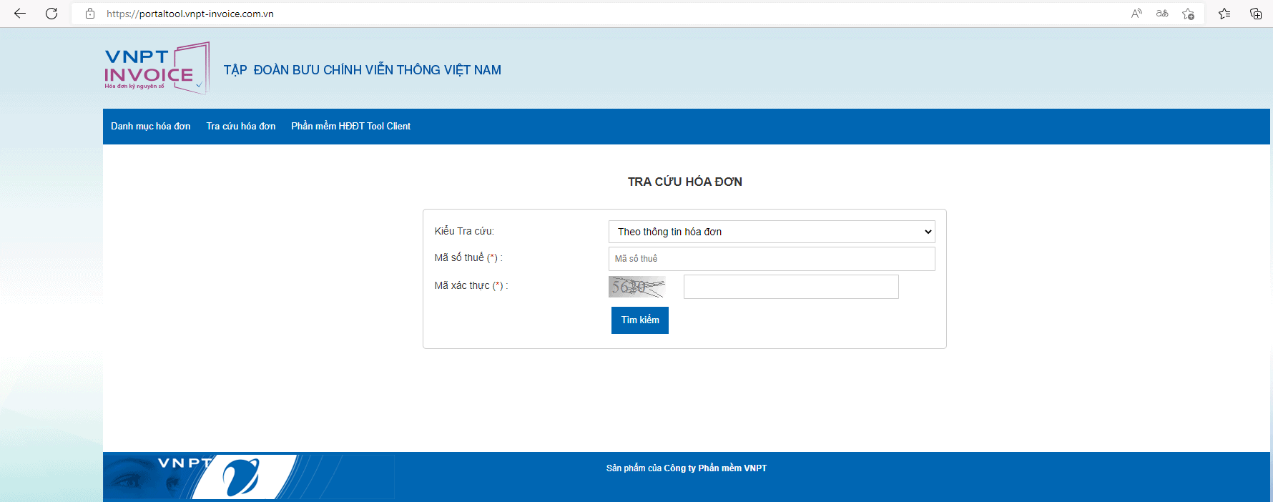Go back with browser back arrow
1273x502 pixels.
[20, 14]
